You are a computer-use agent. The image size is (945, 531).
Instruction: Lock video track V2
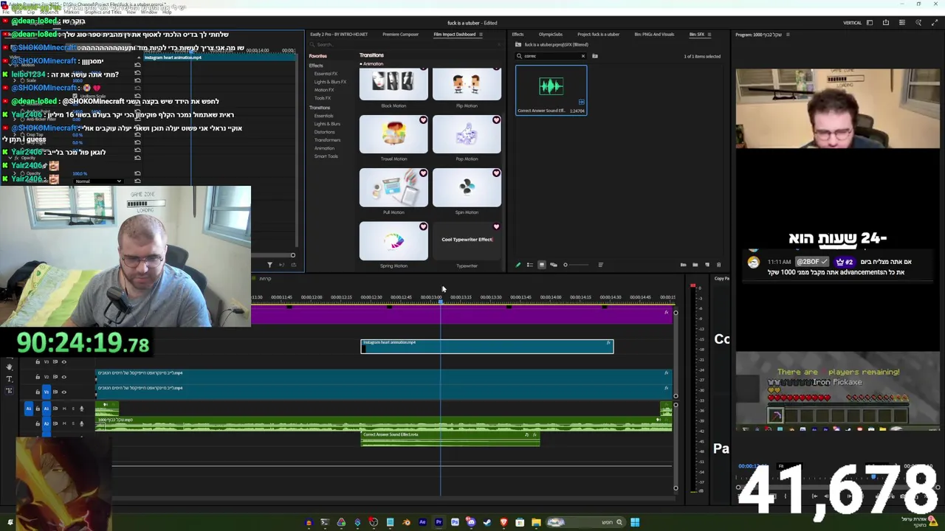pos(38,377)
